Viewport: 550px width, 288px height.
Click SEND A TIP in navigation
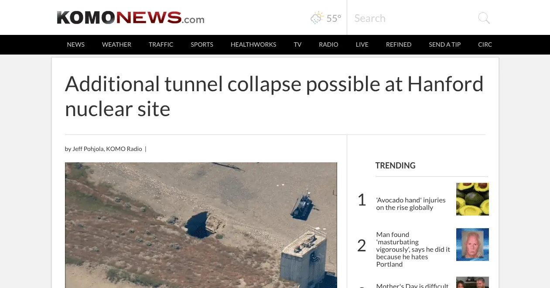[445, 45]
